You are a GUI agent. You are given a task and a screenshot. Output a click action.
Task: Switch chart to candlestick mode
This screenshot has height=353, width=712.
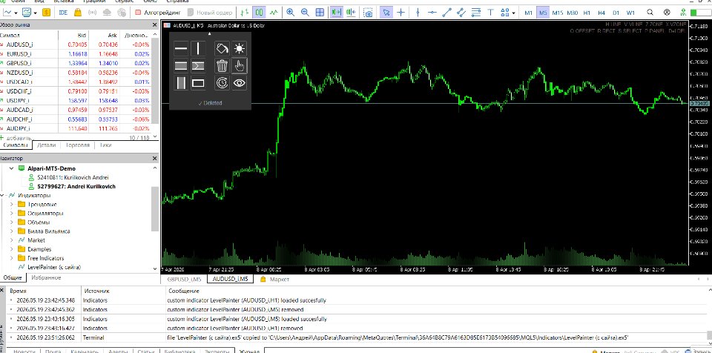coord(260,13)
